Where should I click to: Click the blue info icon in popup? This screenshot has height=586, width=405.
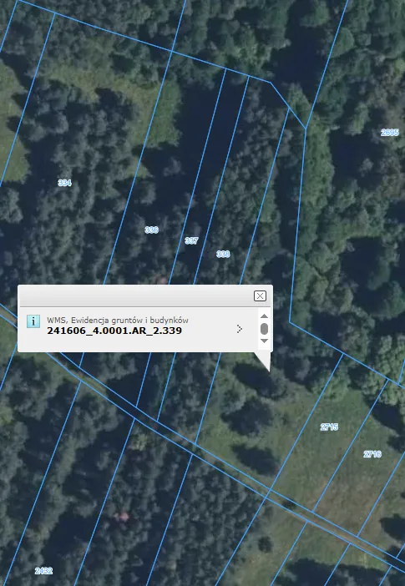pyautogui.click(x=33, y=321)
